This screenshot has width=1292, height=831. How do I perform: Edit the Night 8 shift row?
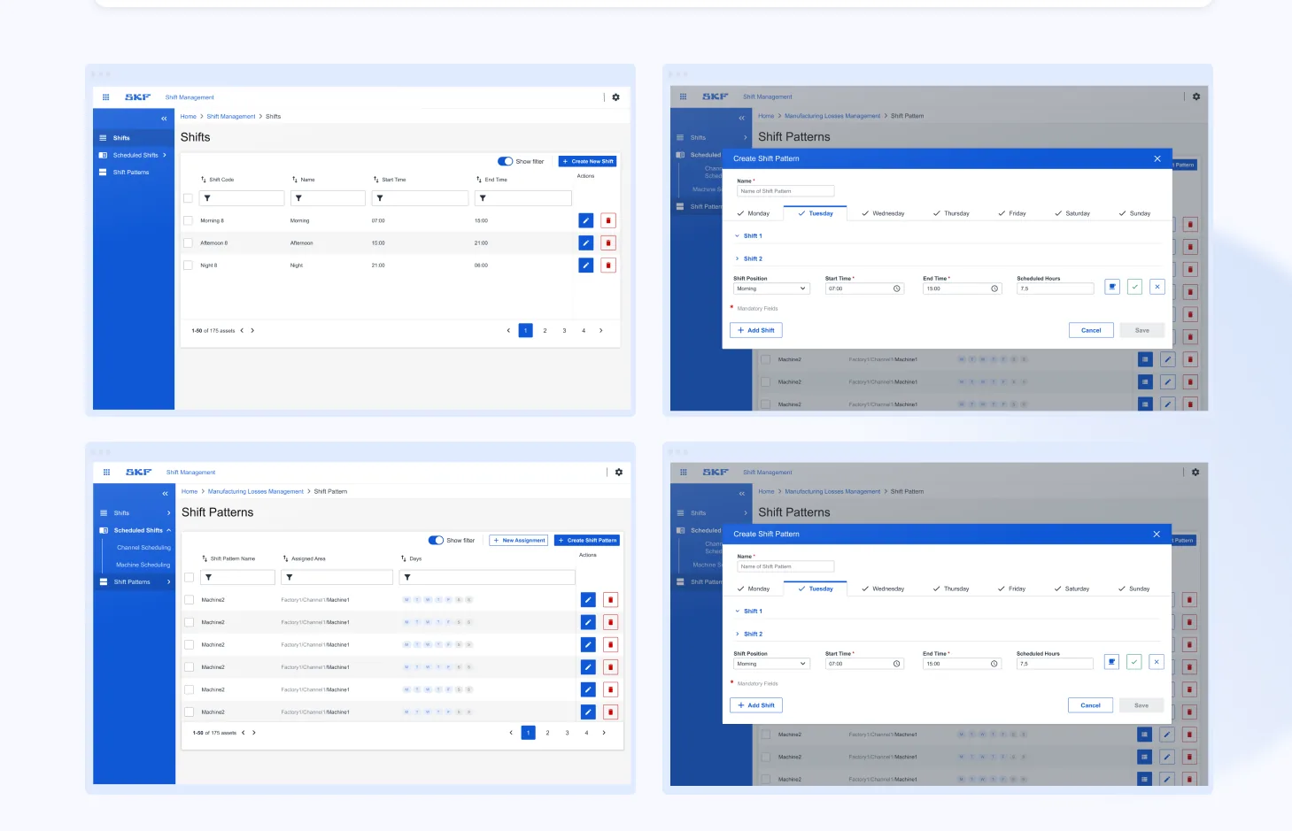pyautogui.click(x=586, y=265)
